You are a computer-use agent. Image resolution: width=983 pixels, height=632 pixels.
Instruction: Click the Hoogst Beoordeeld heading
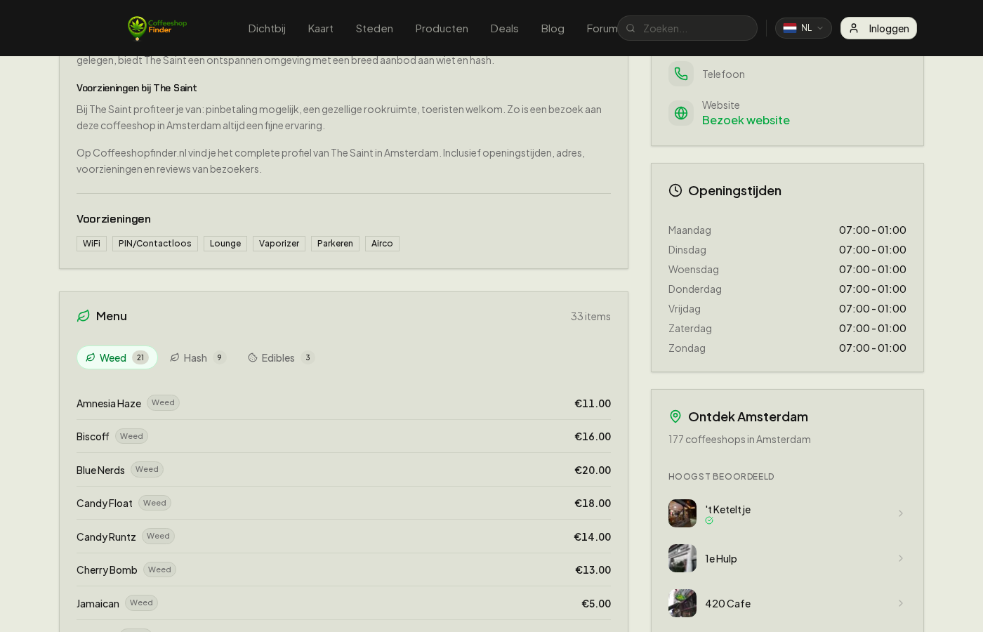(x=721, y=476)
